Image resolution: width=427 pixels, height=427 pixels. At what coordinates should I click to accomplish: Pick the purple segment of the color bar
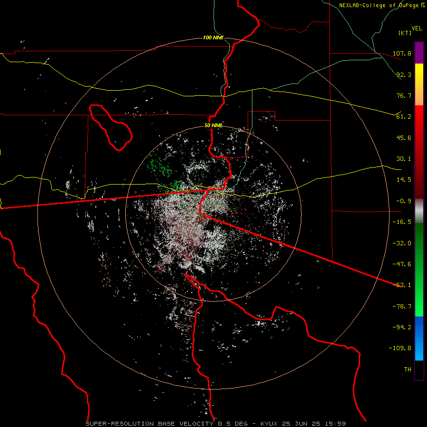pos(419,53)
